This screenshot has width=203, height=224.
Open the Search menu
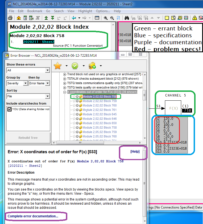point(59,11)
